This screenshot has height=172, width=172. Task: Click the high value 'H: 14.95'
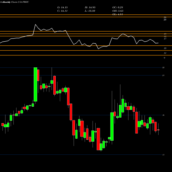(x=90, y=8)
